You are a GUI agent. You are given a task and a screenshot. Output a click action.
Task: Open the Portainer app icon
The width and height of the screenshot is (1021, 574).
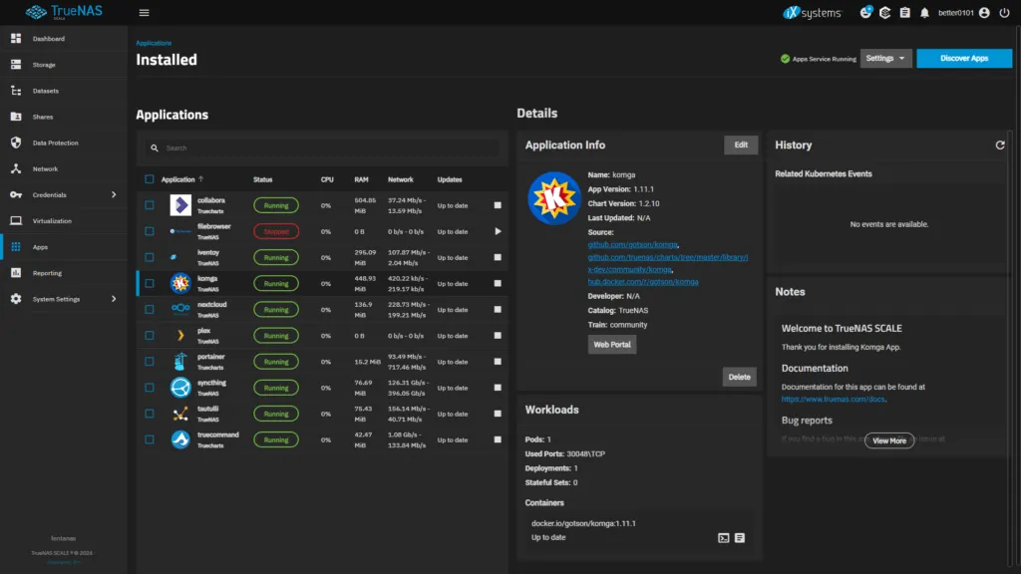[179, 361]
